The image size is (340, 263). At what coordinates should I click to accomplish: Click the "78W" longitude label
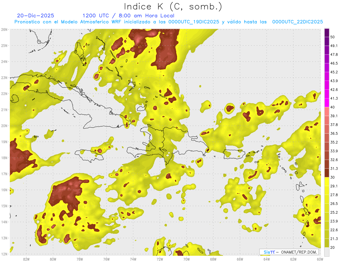coord(80,259)
